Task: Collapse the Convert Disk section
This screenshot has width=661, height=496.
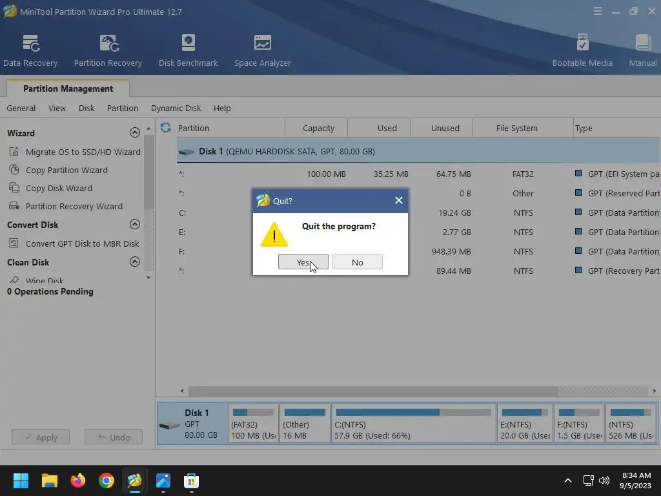Action: pos(134,224)
